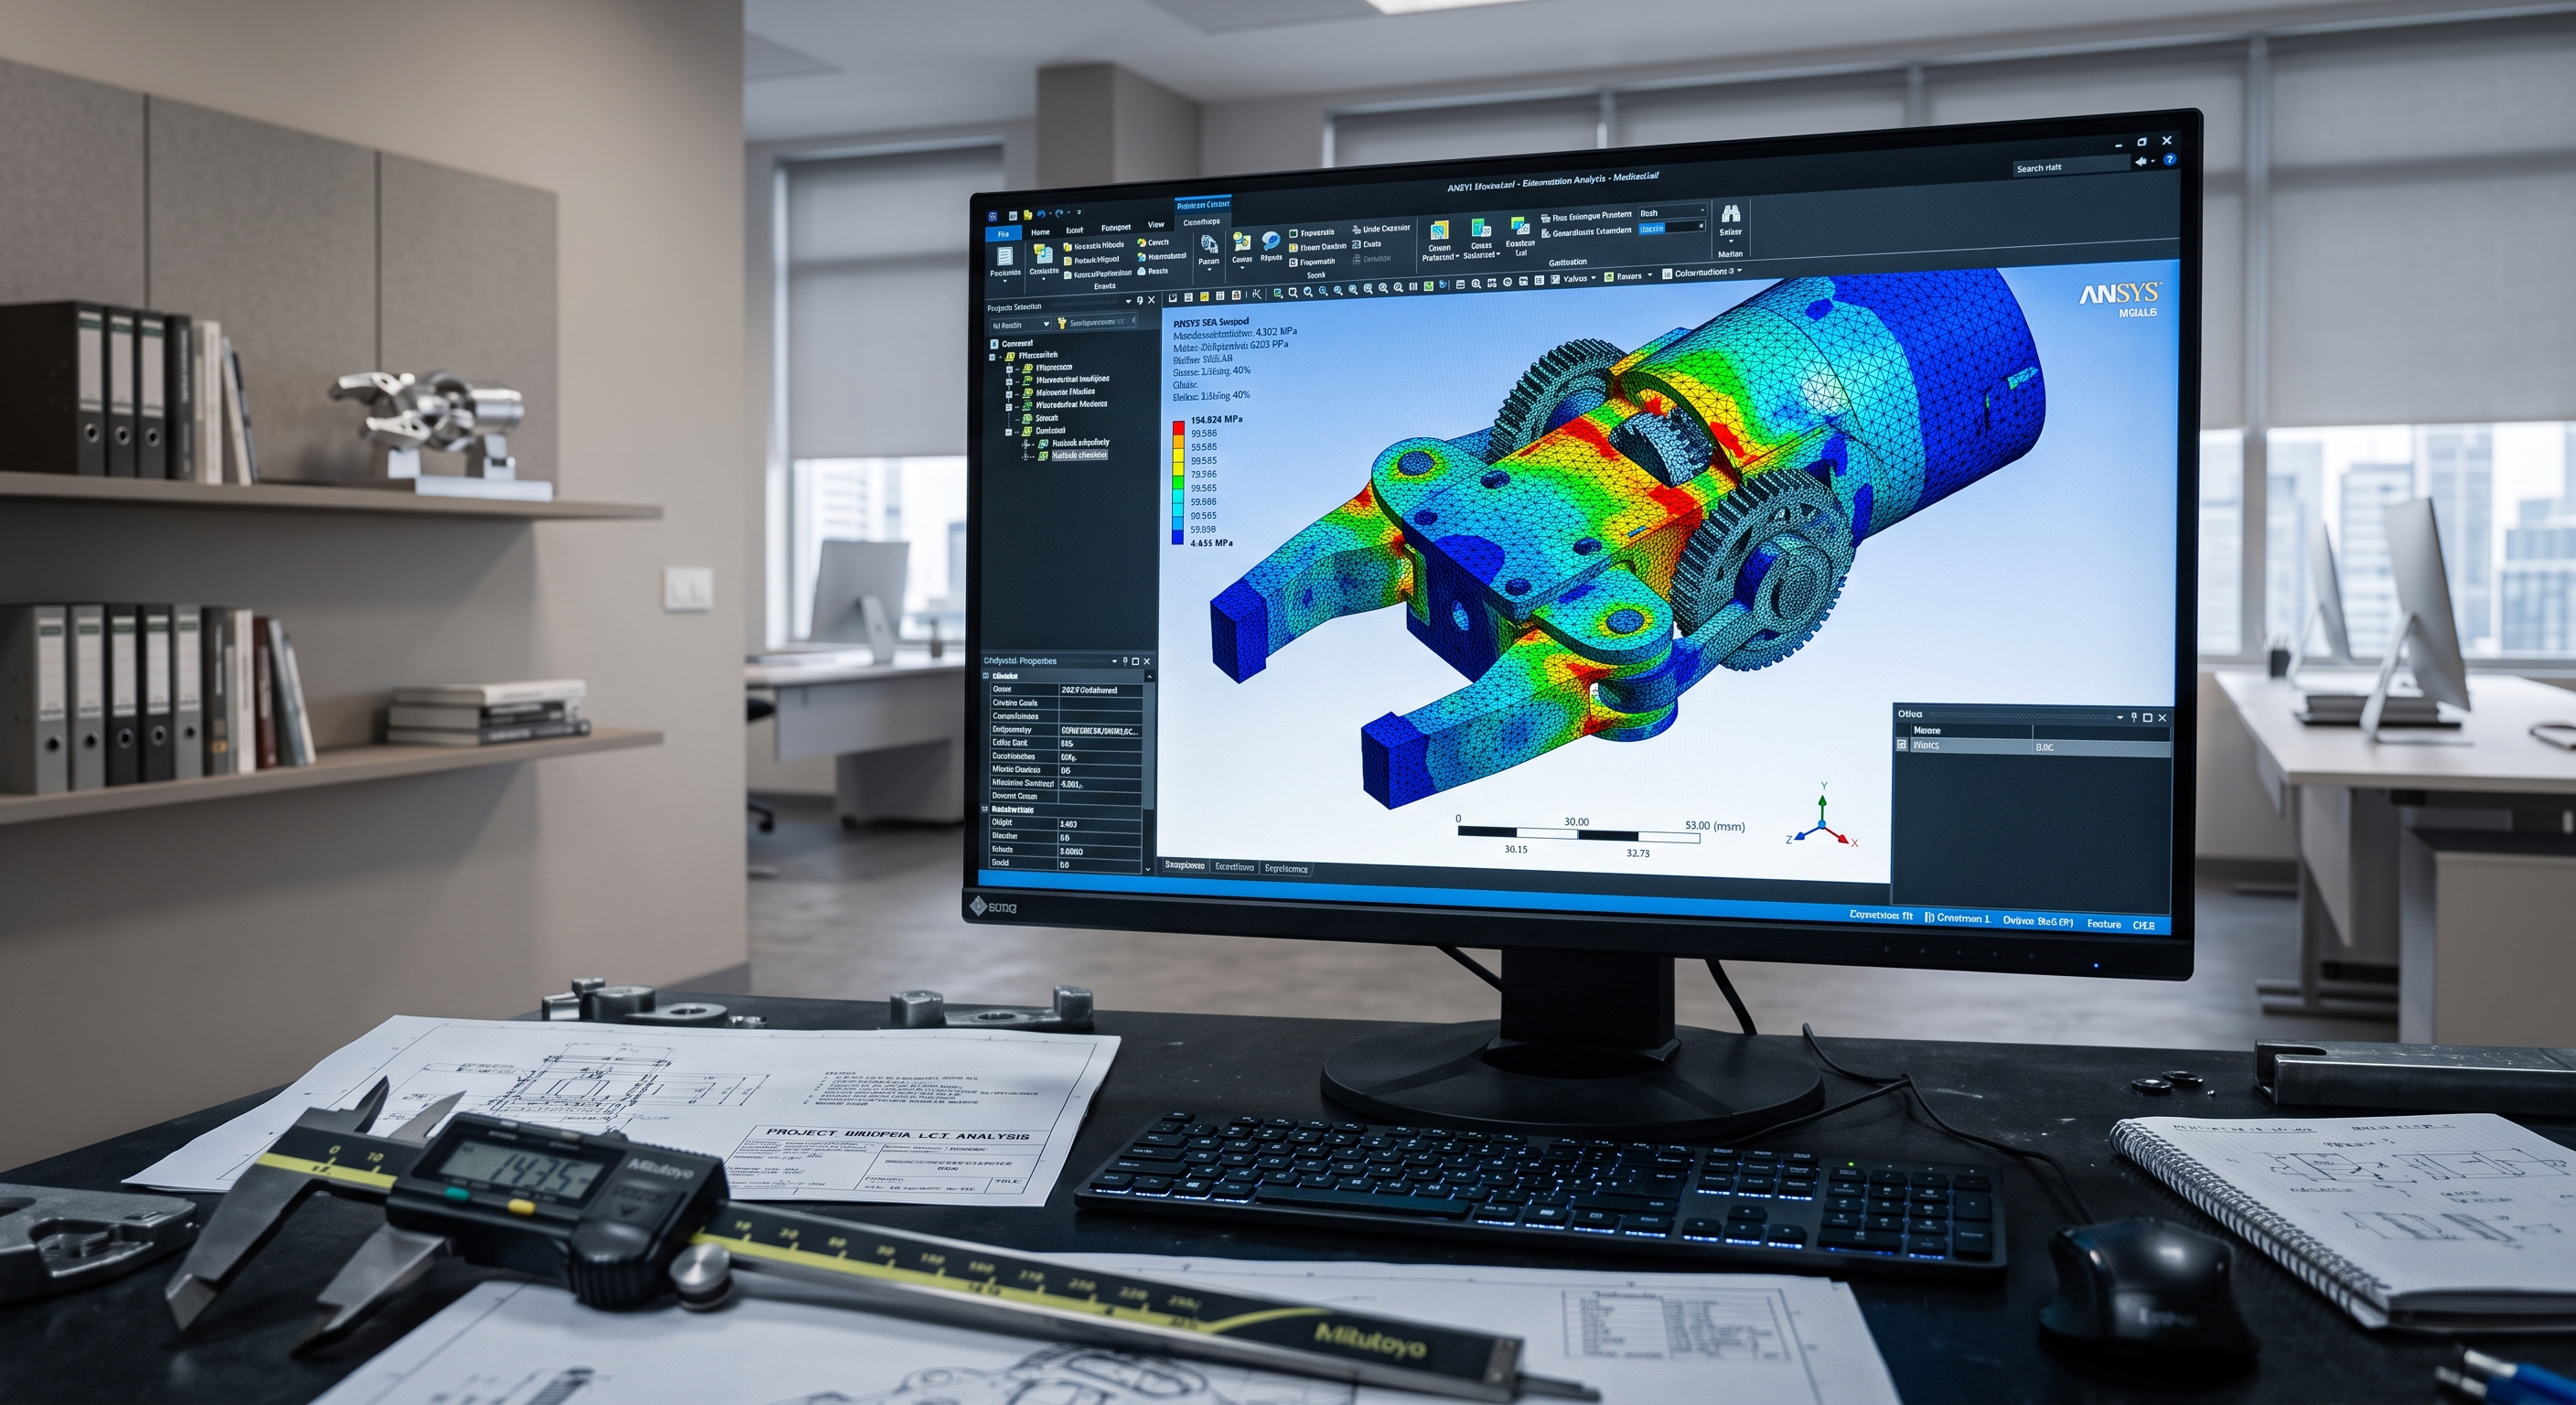Click the redo arrow in quick access toolbar
Viewport: 2576px width, 1405px height.
click(1060, 214)
